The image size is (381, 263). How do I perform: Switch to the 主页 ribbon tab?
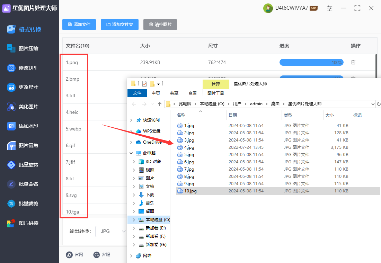pos(156,93)
